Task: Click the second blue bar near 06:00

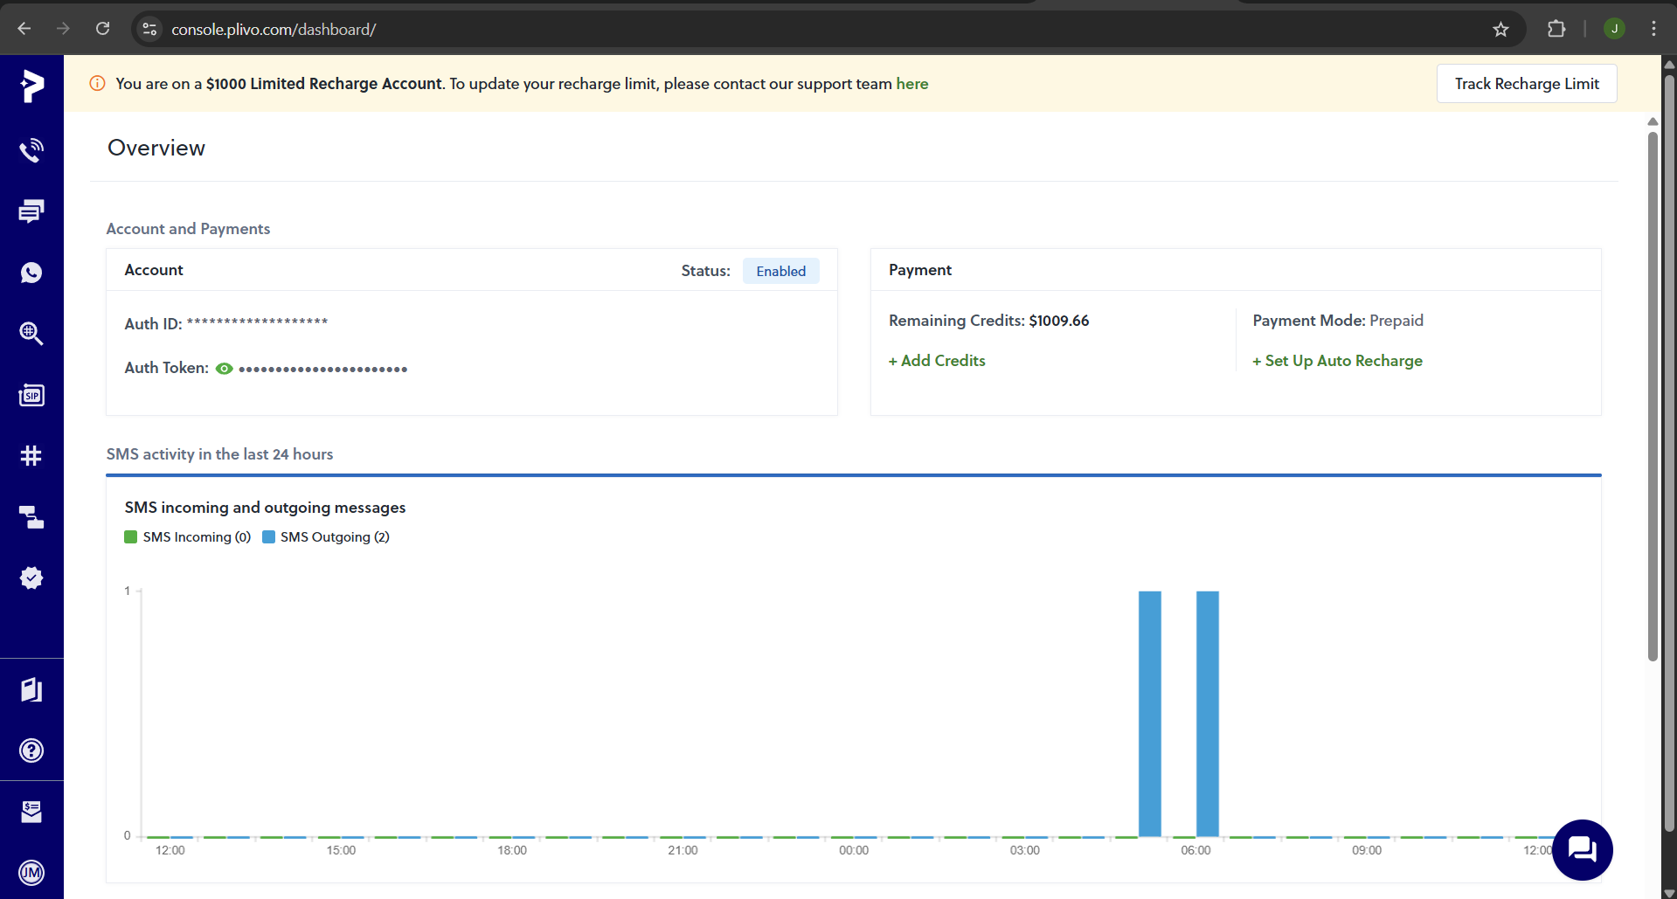Action: point(1208,714)
